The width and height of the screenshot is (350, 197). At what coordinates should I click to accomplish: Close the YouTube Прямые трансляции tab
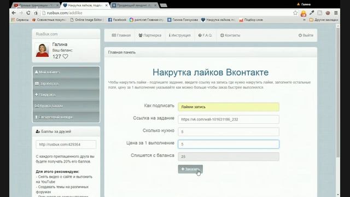[x=57, y=5]
